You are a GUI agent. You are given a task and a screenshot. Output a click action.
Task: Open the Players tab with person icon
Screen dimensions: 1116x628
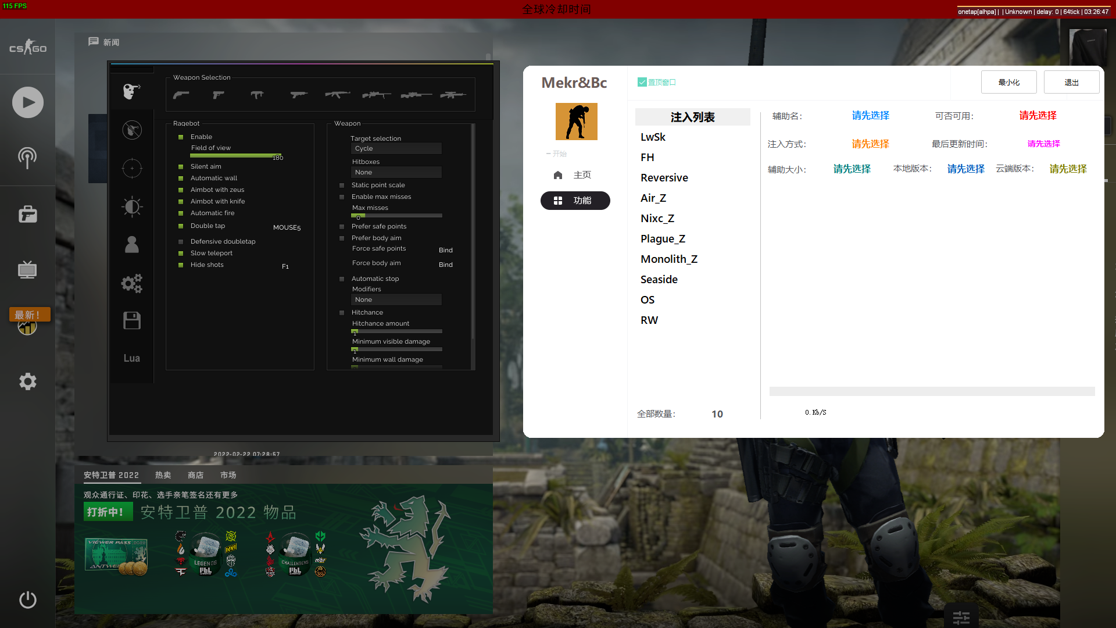[131, 244]
